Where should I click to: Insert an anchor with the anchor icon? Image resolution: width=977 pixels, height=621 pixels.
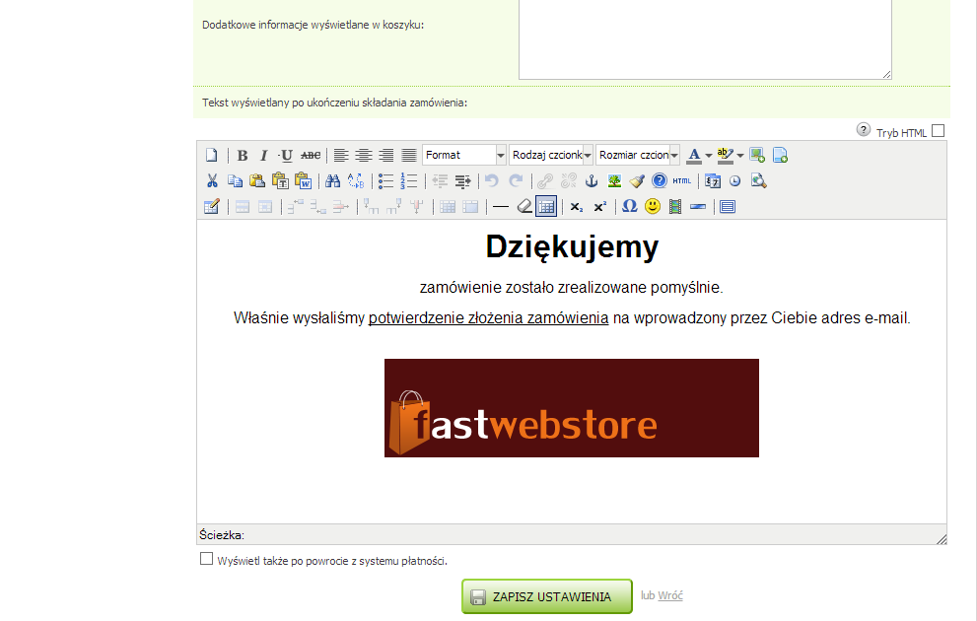[x=592, y=180]
